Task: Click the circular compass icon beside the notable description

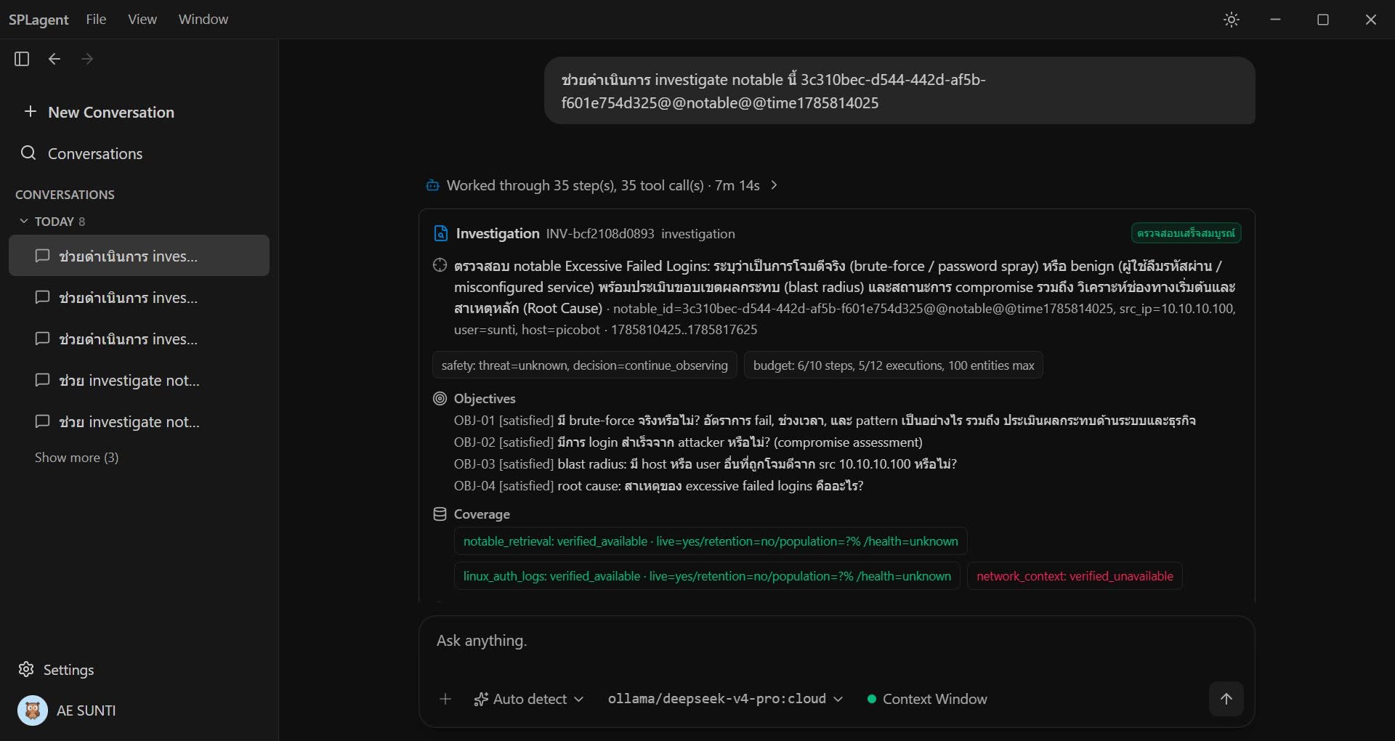Action: (x=440, y=265)
